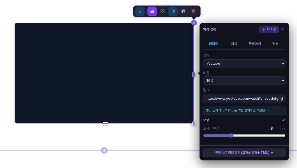Duplicate element with the copy icon

click(183, 11)
